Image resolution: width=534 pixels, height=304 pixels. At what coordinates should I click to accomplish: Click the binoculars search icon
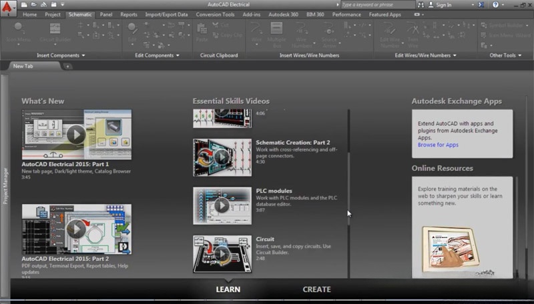pyautogui.click(x=421, y=5)
